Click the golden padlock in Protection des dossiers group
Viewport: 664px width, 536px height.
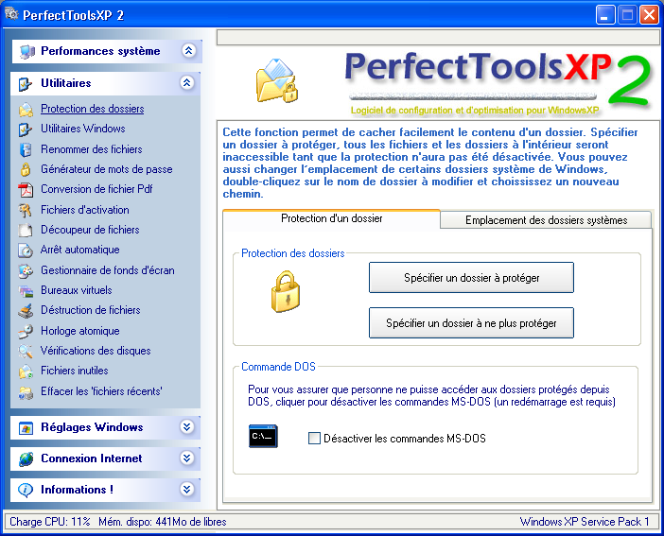click(286, 292)
